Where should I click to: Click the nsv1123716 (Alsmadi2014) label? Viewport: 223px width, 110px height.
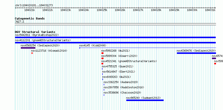[x=49, y=51]
